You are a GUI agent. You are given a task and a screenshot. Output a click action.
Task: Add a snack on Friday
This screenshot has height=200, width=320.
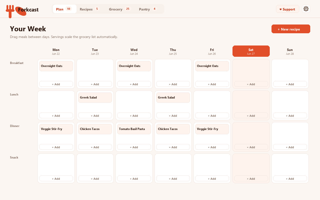coord(212,178)
